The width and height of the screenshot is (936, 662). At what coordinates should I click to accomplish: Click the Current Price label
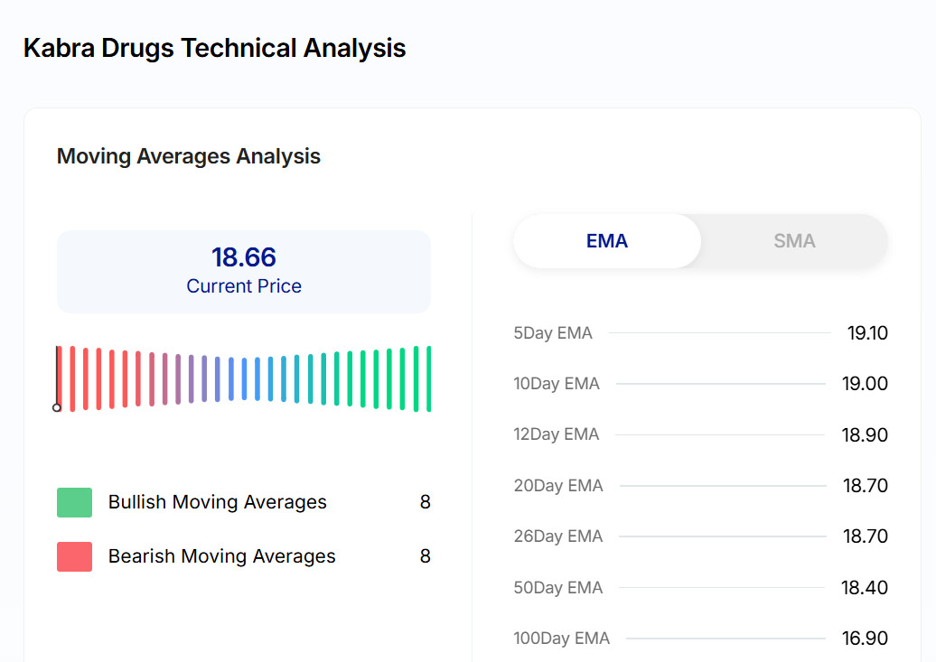[244, 286]
